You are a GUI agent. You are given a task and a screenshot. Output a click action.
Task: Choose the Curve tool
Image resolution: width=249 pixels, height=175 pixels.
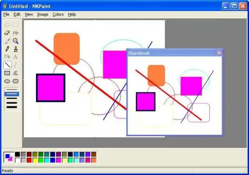pos(16,65)
